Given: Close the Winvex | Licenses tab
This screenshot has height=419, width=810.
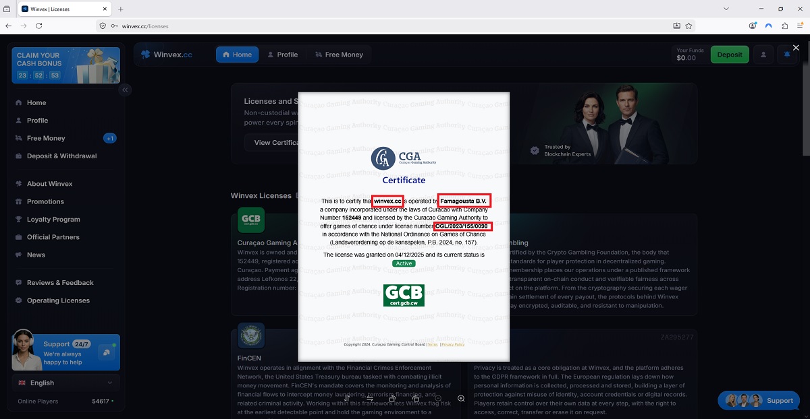Looking at the screenshot, I should [105, 9].
